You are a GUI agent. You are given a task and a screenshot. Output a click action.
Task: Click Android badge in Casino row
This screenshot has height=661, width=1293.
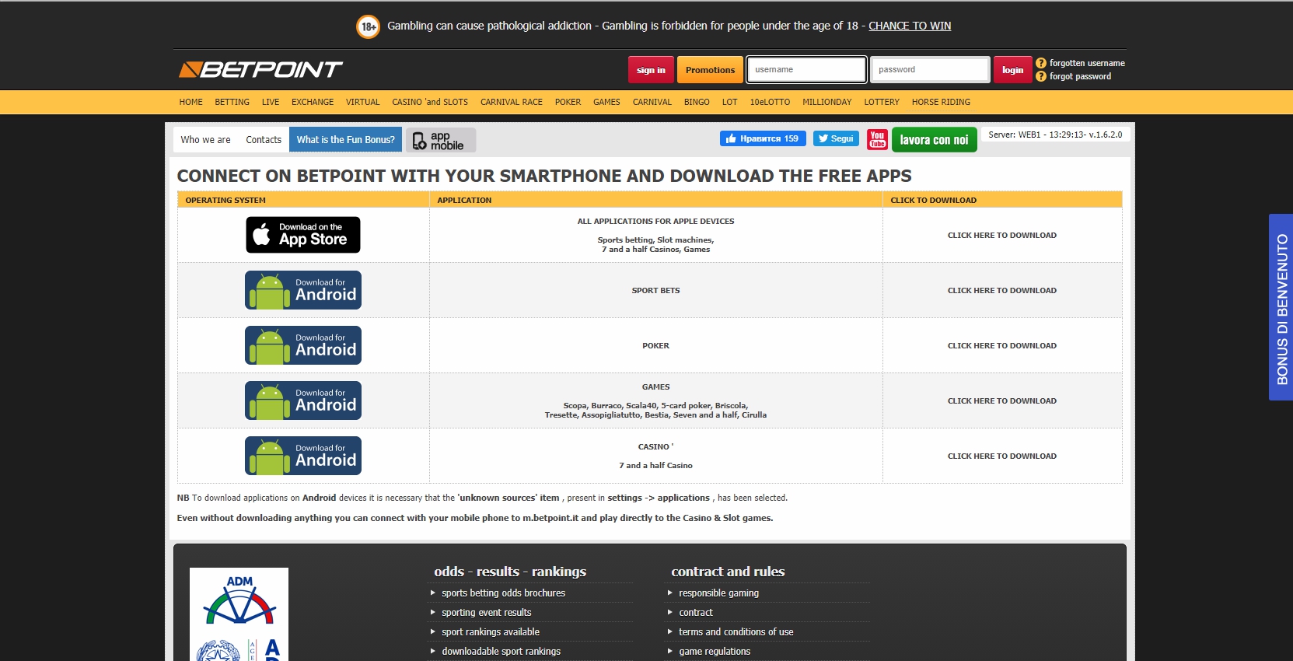[x=303, y=456]
